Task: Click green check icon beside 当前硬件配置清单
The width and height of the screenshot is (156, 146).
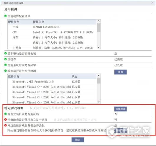Action: 6,16
